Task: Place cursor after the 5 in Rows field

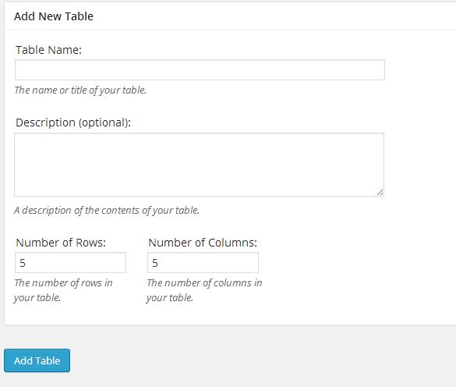Action: [27, 263]
